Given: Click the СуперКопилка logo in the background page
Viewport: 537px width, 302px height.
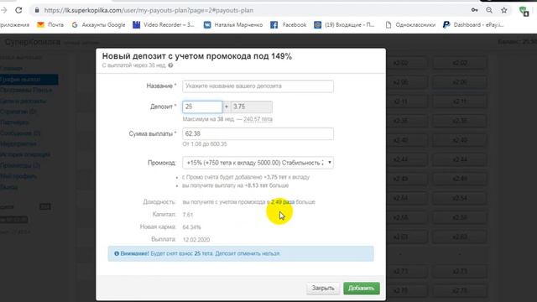Looking at the screenshot, I should click(x=32, y=42).
